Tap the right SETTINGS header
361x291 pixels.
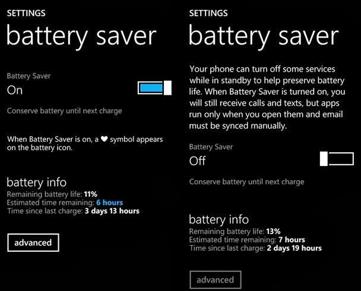[208, 13]
